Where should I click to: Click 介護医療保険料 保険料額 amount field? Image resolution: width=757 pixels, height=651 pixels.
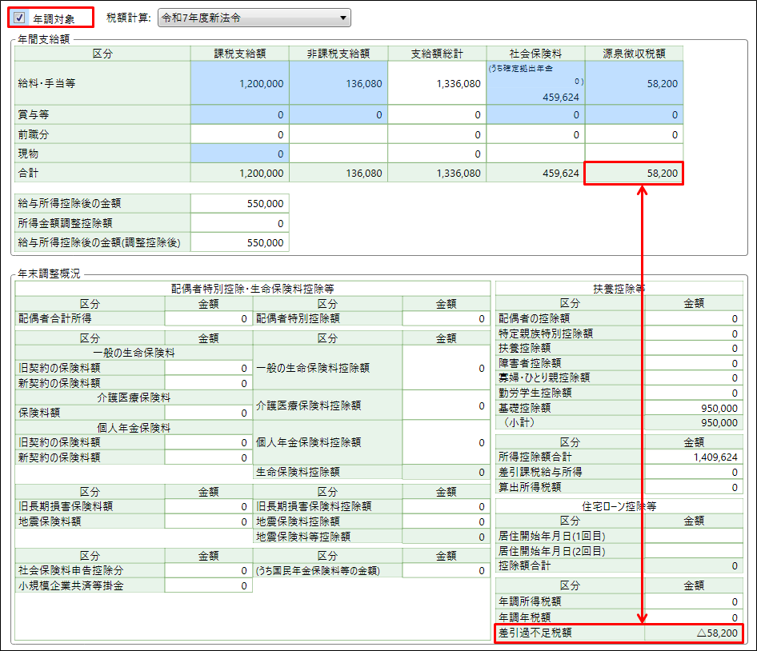(208, 413)
